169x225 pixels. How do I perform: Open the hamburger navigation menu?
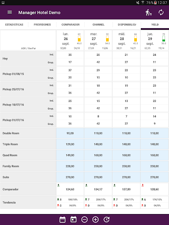10,12
